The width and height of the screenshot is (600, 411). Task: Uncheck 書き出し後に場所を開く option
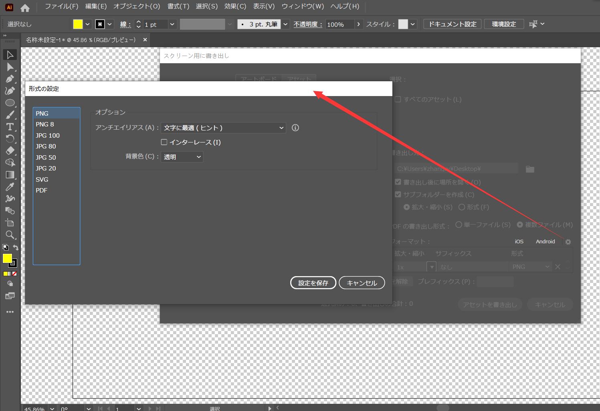398,182
